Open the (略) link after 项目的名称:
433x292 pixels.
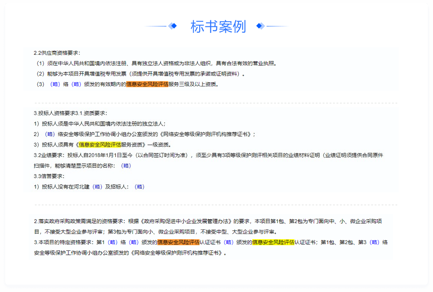(126, 165)
